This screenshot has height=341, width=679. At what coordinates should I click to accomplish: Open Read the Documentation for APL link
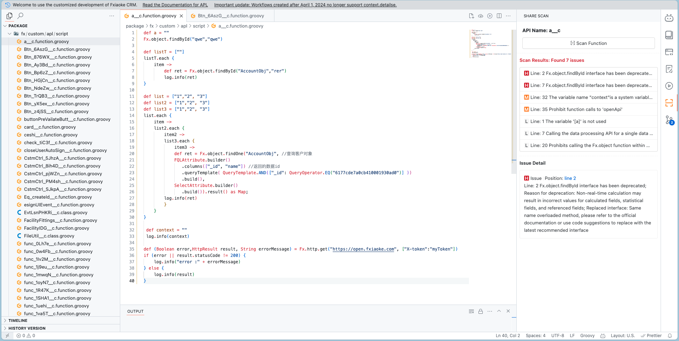175,5
